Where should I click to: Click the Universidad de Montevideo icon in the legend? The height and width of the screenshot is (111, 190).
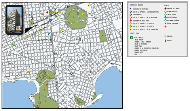131,9
